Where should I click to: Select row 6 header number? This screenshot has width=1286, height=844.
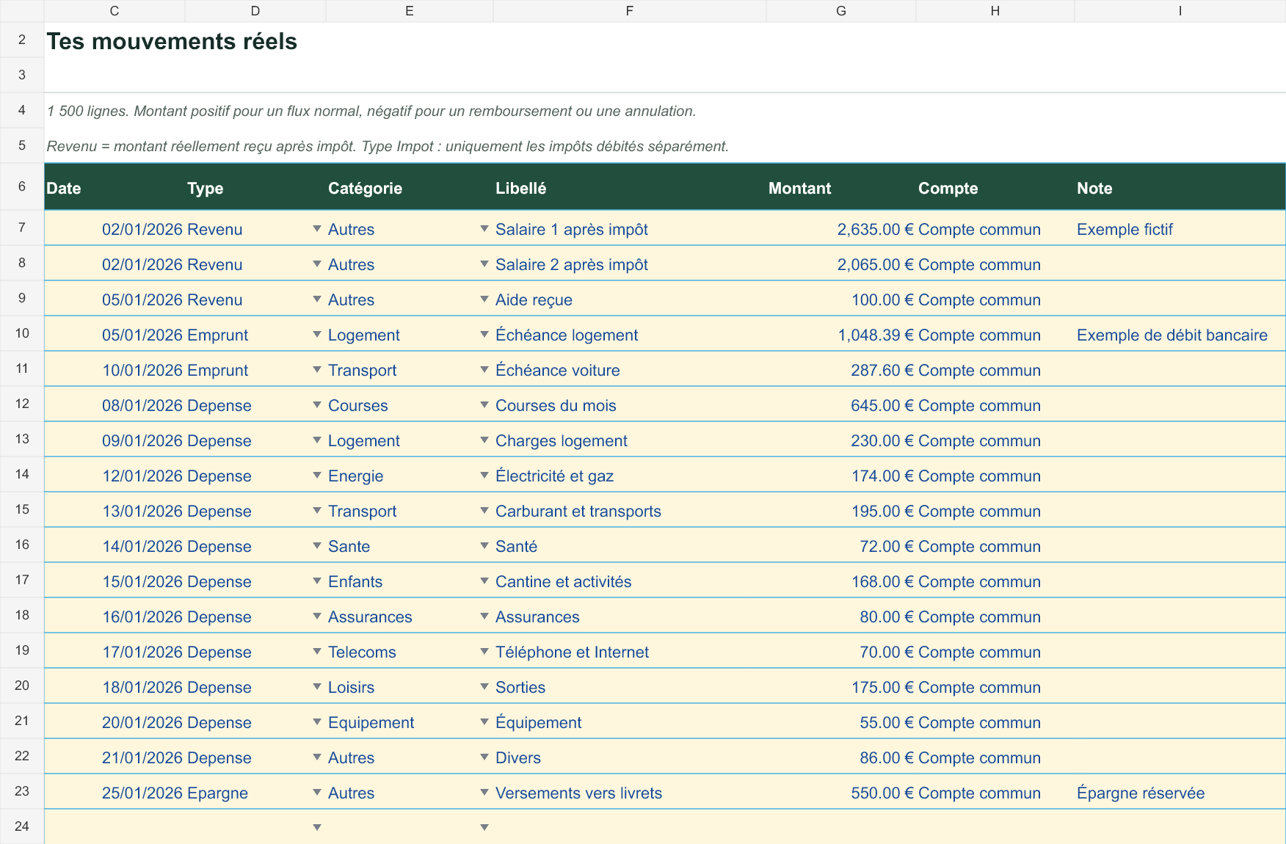pos(22,186)
